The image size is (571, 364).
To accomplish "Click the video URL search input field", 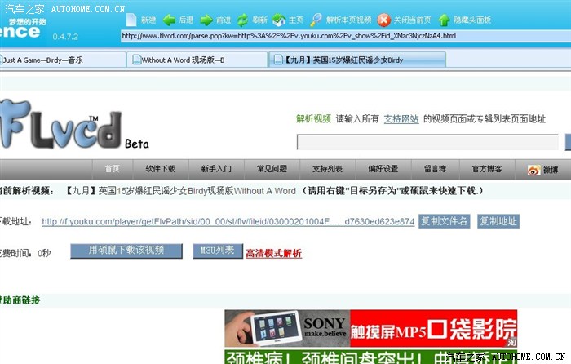I will point(427,143).
